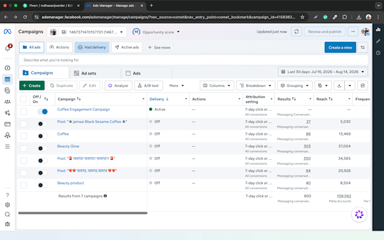Reload the page in browser toolbar
This screenshot has width=384, height=240.
click(25, 17)
